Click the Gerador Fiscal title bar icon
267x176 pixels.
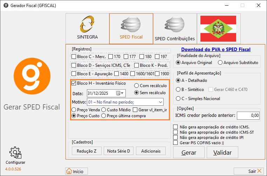(x=6, y=6)
